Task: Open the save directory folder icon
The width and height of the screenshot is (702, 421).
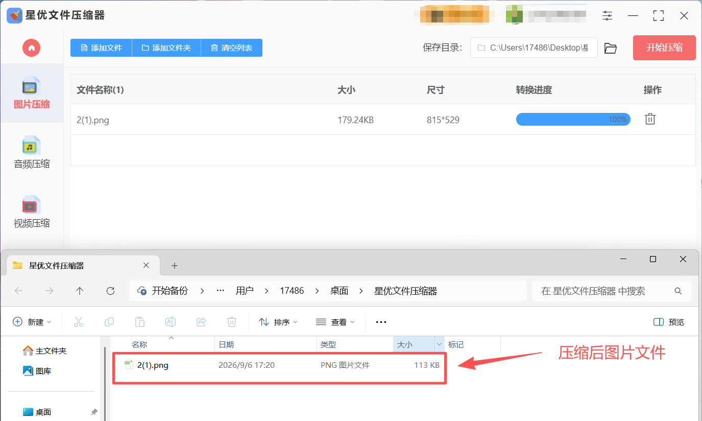Action: tap(611, 48)
